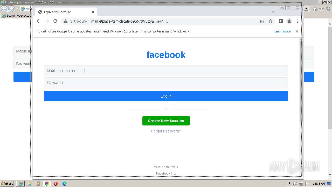Image resolution: width=332 pixels, height=187 pixels.
Task: Click the Log In button
Action: coord(166,96)
